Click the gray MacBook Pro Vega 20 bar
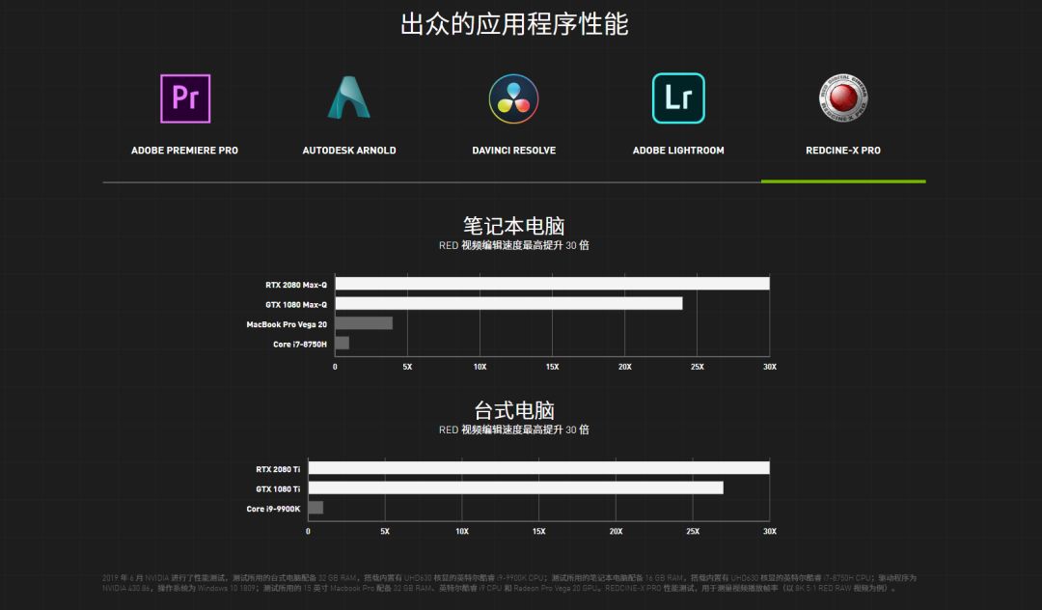The height and width of the screenshot is (610, 1042). (x=364, y=323)
